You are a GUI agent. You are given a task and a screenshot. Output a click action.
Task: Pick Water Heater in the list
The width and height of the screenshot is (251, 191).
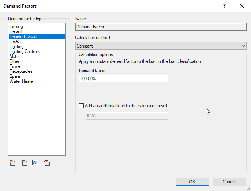click(x=22, y=81)
